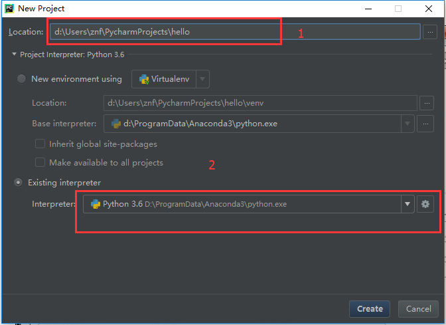This screenshot has height=325, width=446.
Task: Enable Make available to all projects
Action: (40, 162)
